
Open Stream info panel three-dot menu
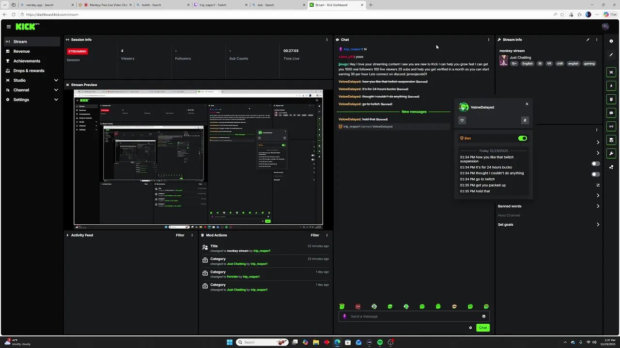[596, 40]
